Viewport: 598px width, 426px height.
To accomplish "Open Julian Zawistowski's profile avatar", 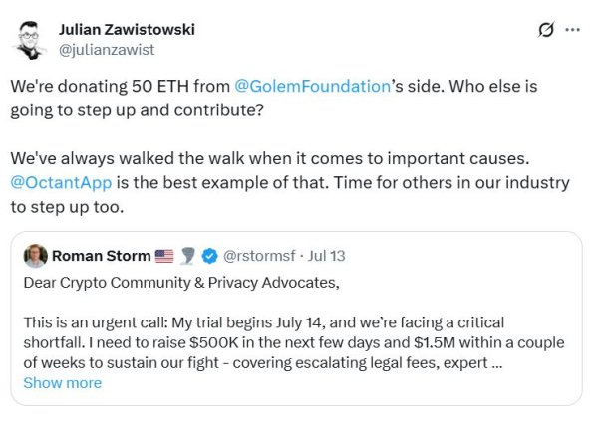I will (x=31, y=39).
